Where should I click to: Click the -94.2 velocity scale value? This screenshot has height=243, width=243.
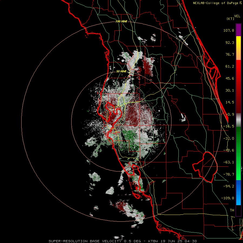coord(229,186)
